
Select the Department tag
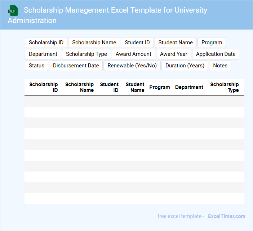pyautogui.click(x=43, y=54)
